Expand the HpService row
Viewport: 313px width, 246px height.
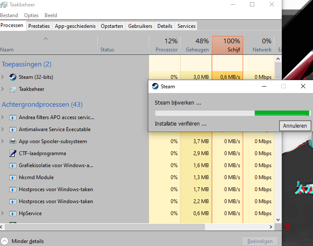(x=3, y=213)
